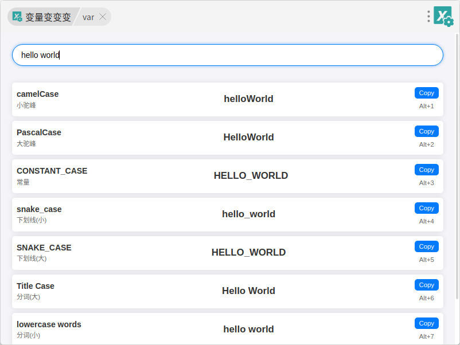This screenshot has height=345, width=460.
Task: Click the camelCase label
Action: (x=37, y=94)
